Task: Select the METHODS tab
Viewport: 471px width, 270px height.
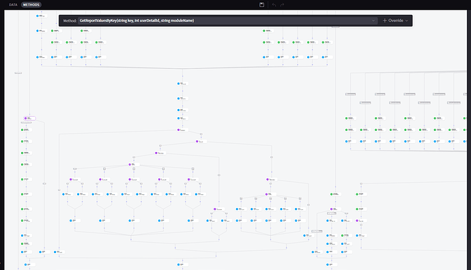Action: (x=31, y=5)
